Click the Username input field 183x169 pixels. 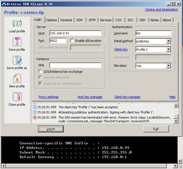click(154, 33)
